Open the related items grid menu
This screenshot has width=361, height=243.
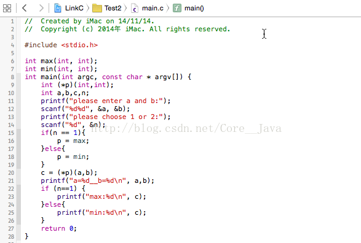(7, 8)
